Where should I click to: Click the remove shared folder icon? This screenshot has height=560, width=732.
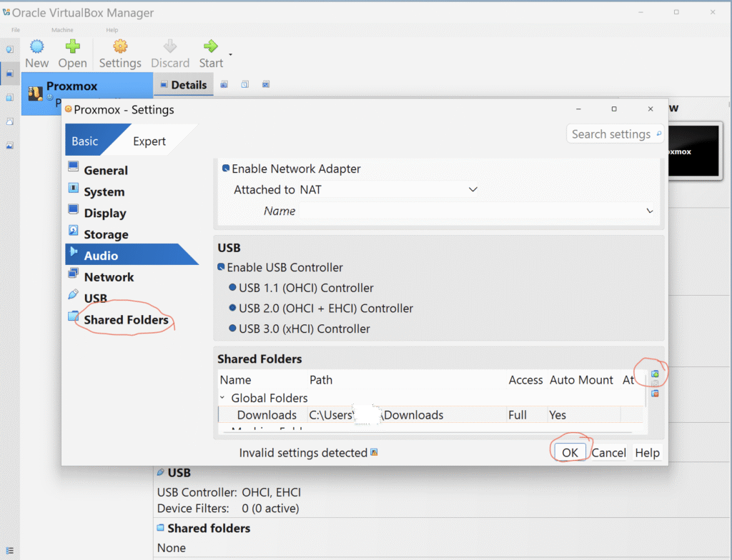pyautogui.click(x=655, y=394)
